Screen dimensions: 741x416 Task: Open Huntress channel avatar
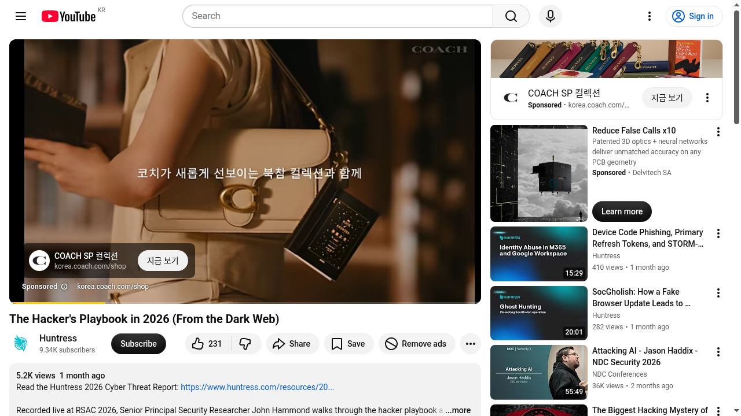click(21, 344)
